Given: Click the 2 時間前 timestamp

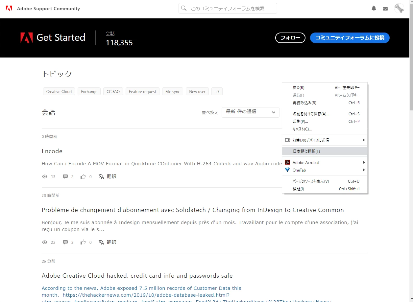Looking at the screenshot, I should 50,137.
